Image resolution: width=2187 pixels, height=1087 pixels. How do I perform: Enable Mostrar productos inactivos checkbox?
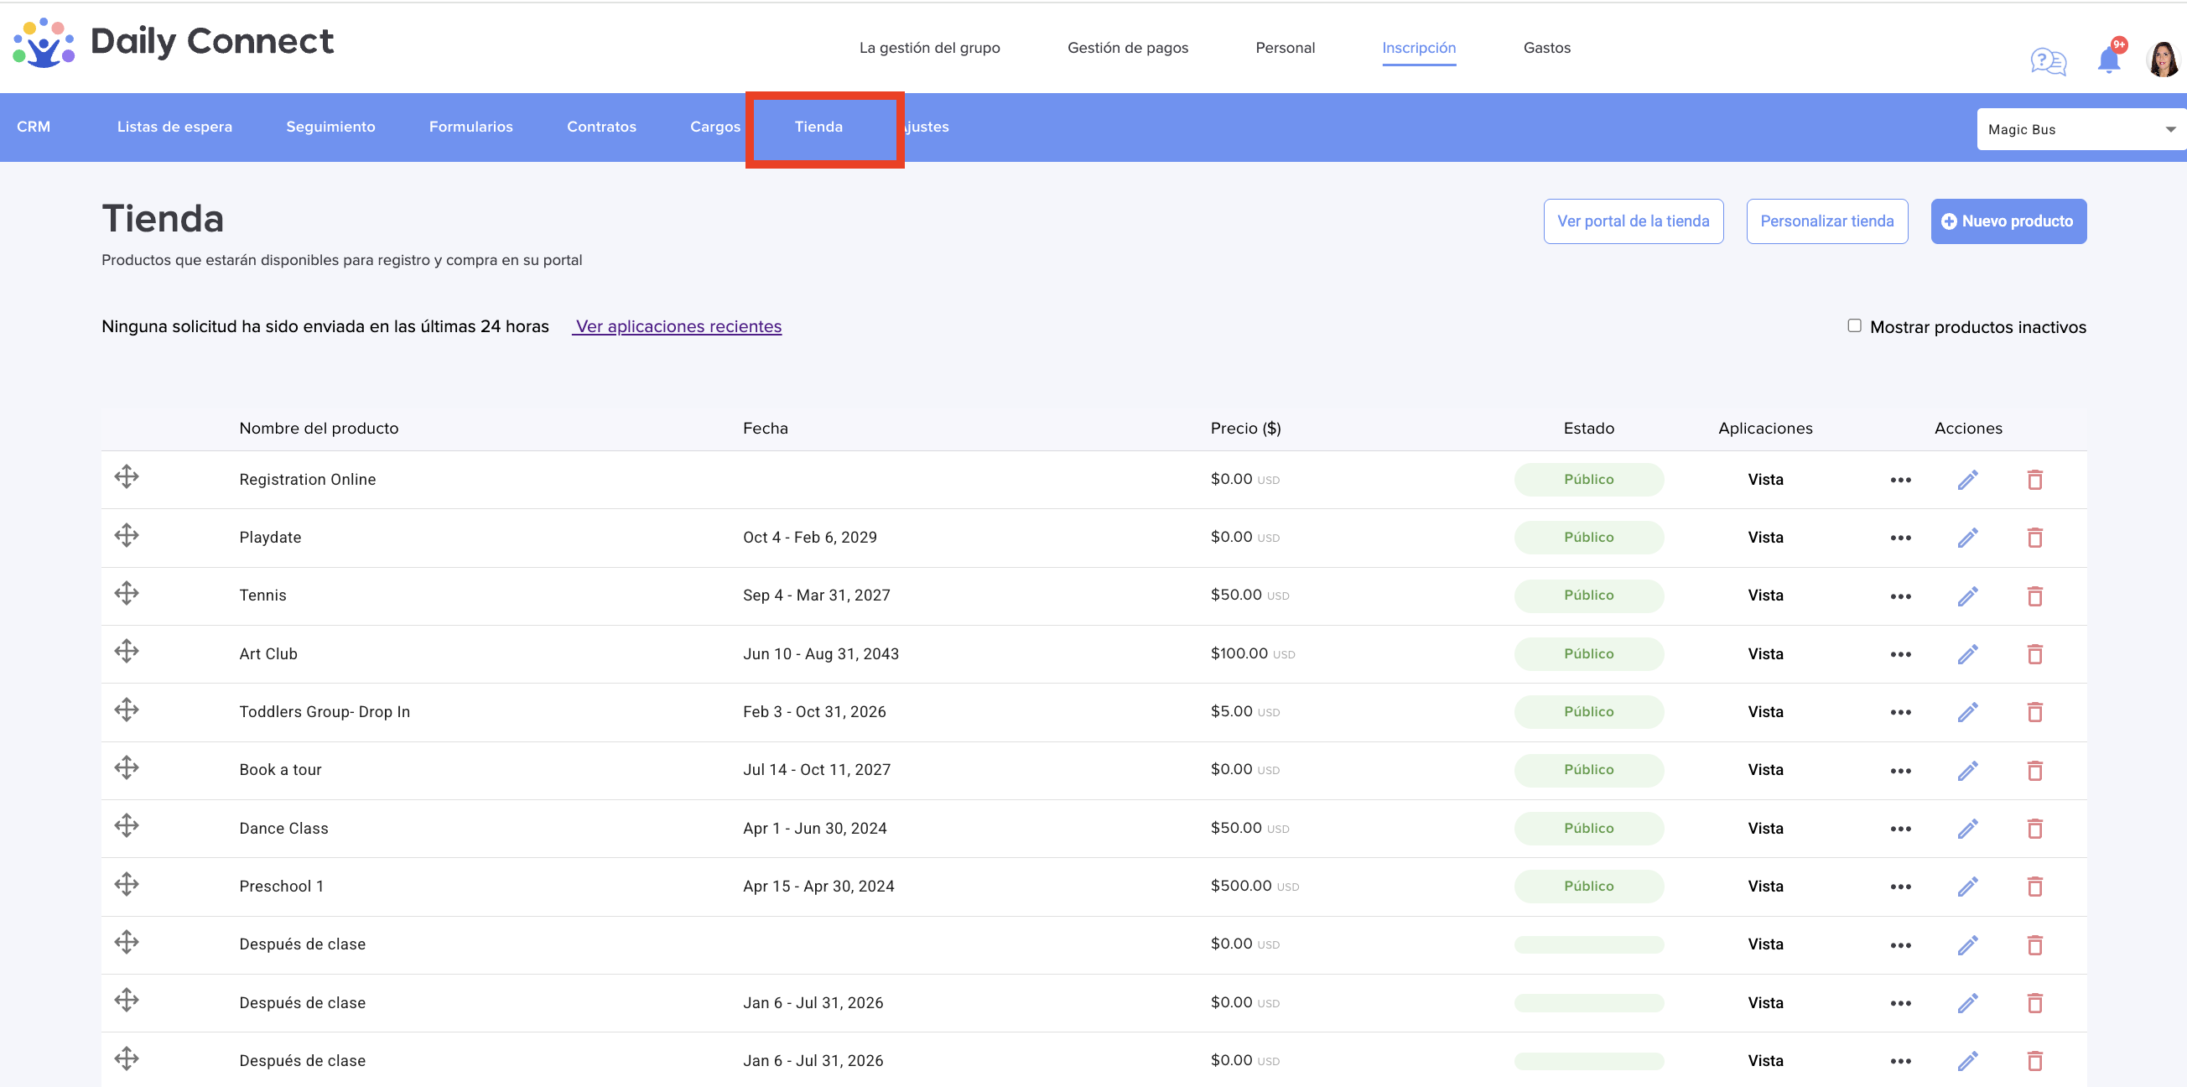(1854, 326)
